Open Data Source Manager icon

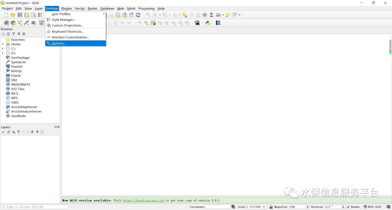coord(6,23)
